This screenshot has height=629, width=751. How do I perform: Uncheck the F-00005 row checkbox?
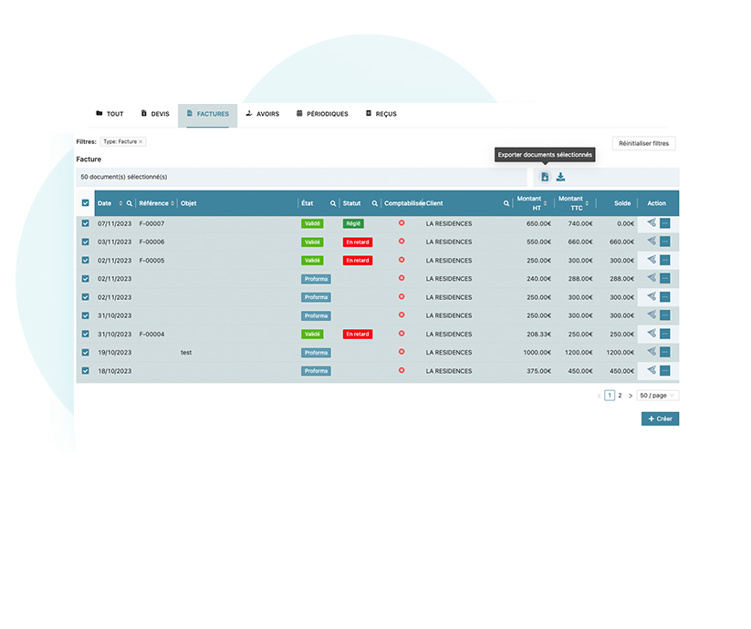click(x=85, y=260)
